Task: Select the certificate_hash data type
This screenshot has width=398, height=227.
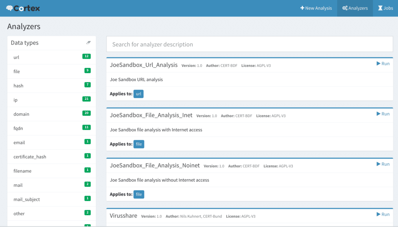Action: (52, 156)
